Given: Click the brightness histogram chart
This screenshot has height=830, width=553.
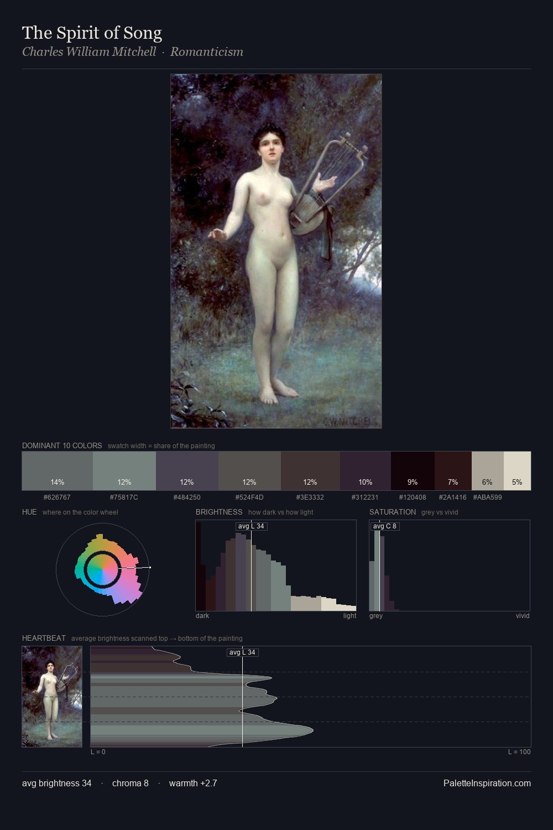Looking at the screenshot, I should pyautogui.click(x=276, y=566).
